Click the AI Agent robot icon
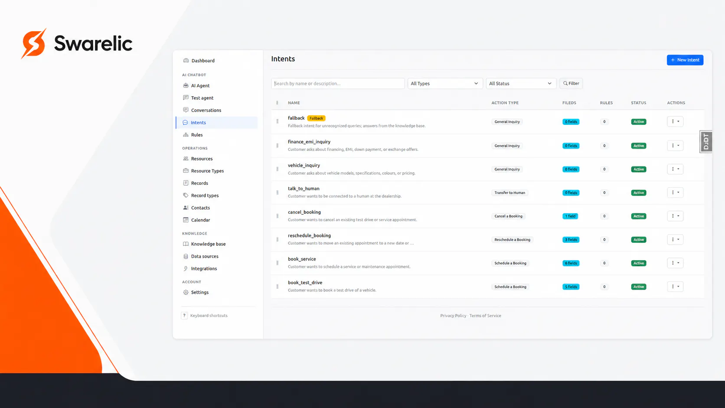The image size is (725, 408). click(186, 85)
